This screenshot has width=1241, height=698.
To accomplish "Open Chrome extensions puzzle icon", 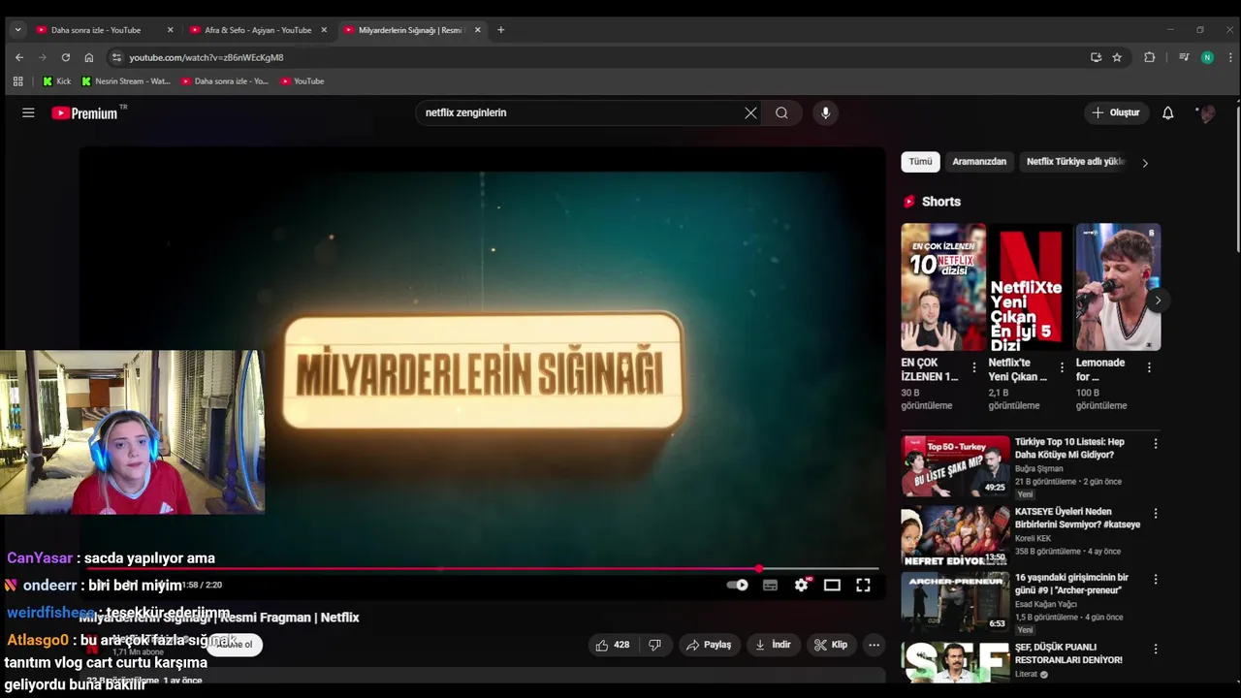I will (1150, 57).
